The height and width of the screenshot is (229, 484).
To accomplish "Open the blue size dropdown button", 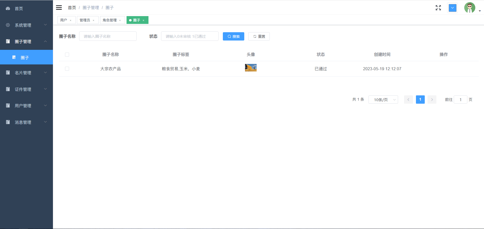I will tap(452, 8).
